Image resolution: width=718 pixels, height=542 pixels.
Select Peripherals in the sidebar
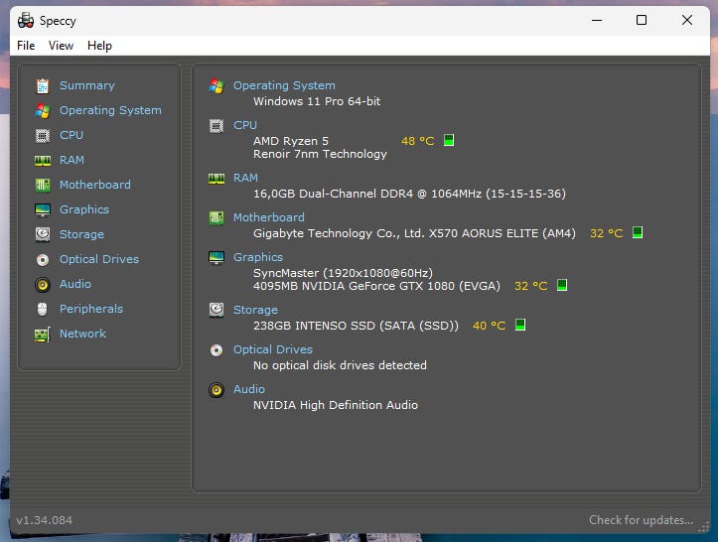91,309
